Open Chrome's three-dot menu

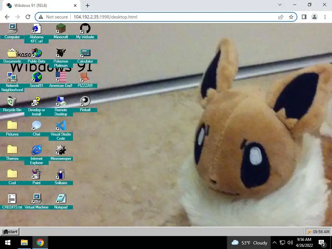point(325,17)
